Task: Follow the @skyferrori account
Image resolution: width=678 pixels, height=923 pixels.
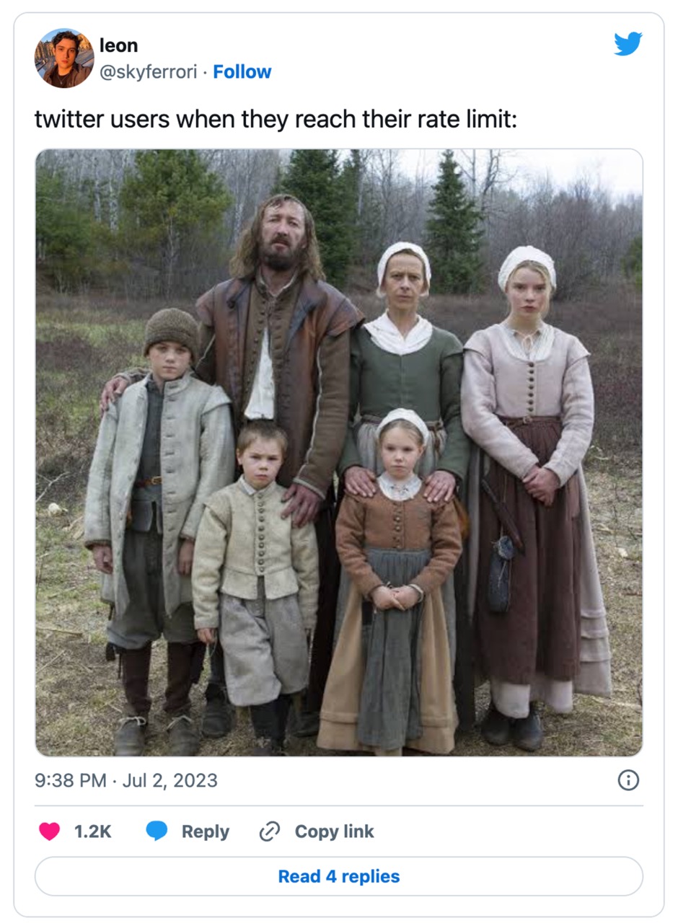Action: pyautogui.click(x=242, y=72)
